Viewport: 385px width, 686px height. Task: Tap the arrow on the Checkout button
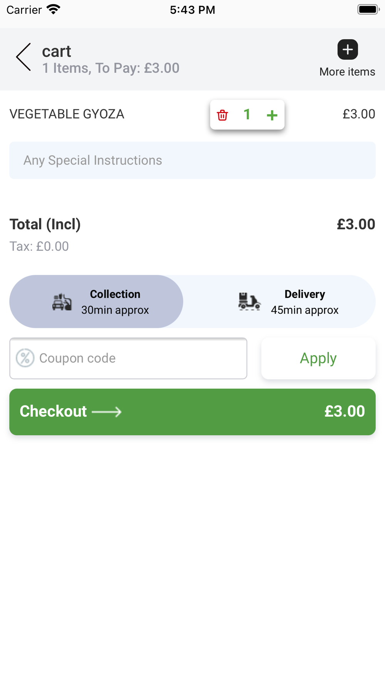107,412
